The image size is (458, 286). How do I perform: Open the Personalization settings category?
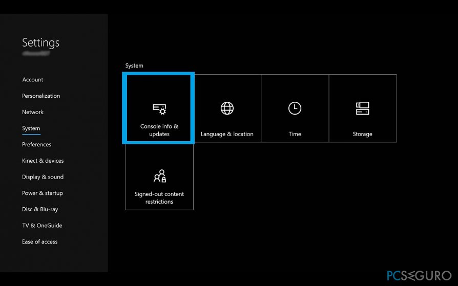click(41, 96)
